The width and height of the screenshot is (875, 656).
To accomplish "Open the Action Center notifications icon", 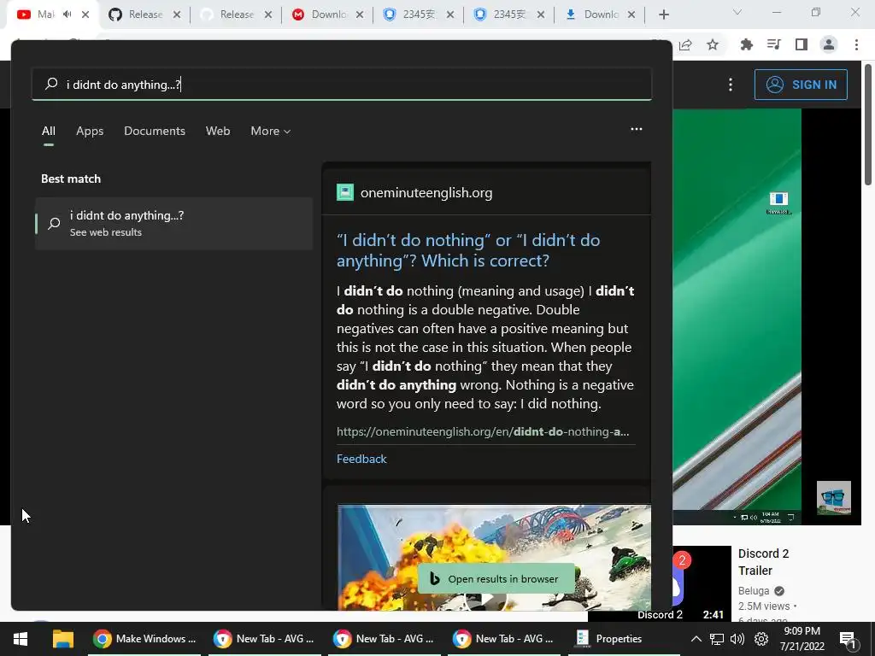I will [x=847, y=640].
